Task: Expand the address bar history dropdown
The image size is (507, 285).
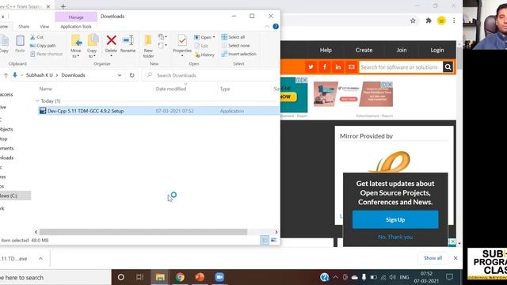Action: [x=120, y=75]
